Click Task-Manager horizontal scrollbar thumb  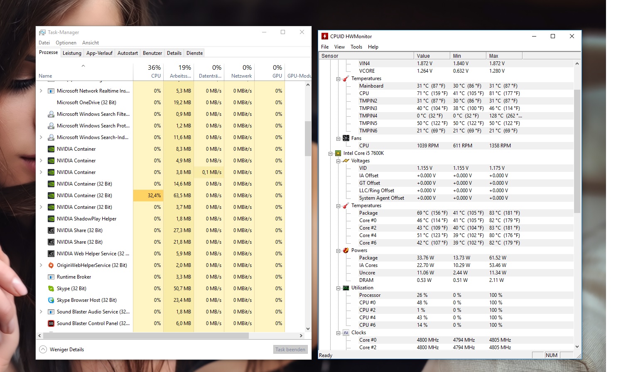(145, 335)
